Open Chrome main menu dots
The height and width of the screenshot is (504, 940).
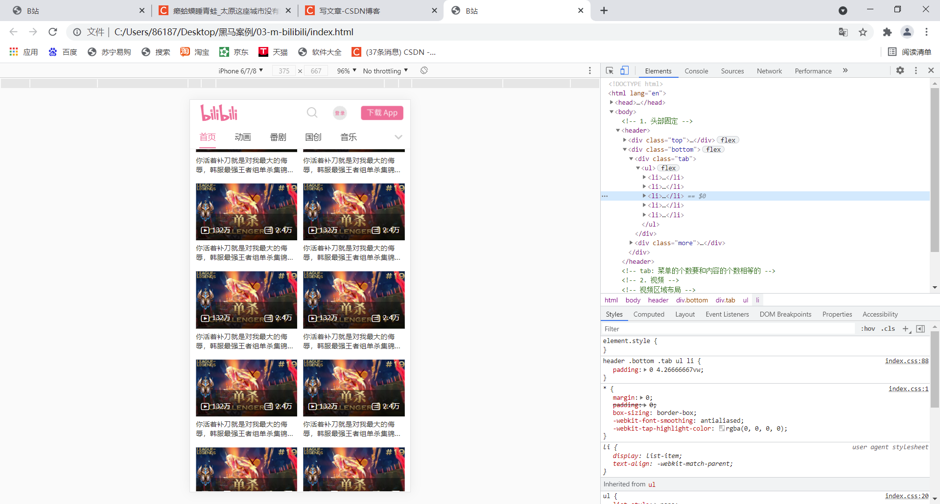pyautogui.click(x=926, y=32)
